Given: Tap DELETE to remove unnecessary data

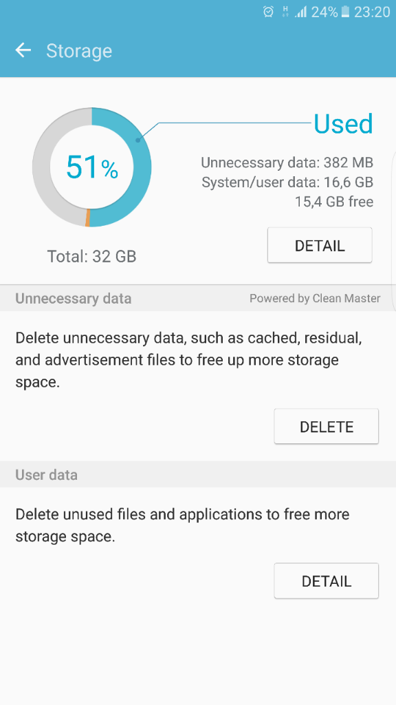Looking at the screenshot, I should (327, 426).
